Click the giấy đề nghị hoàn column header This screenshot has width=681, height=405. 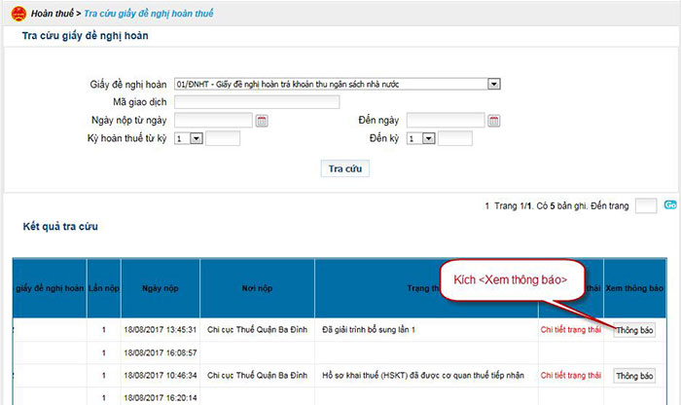[50, 288]
